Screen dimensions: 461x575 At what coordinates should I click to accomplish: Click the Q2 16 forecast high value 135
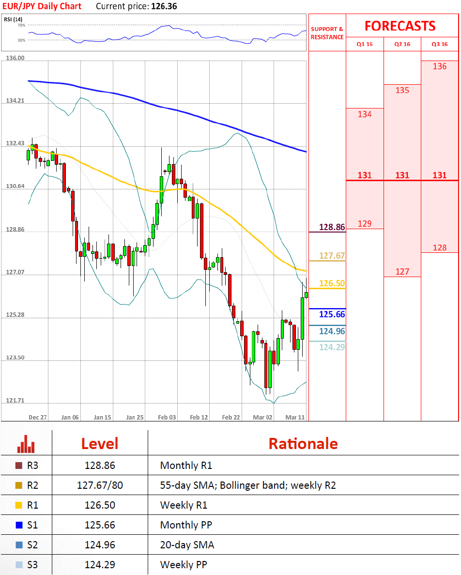click(x=402, y=90)
